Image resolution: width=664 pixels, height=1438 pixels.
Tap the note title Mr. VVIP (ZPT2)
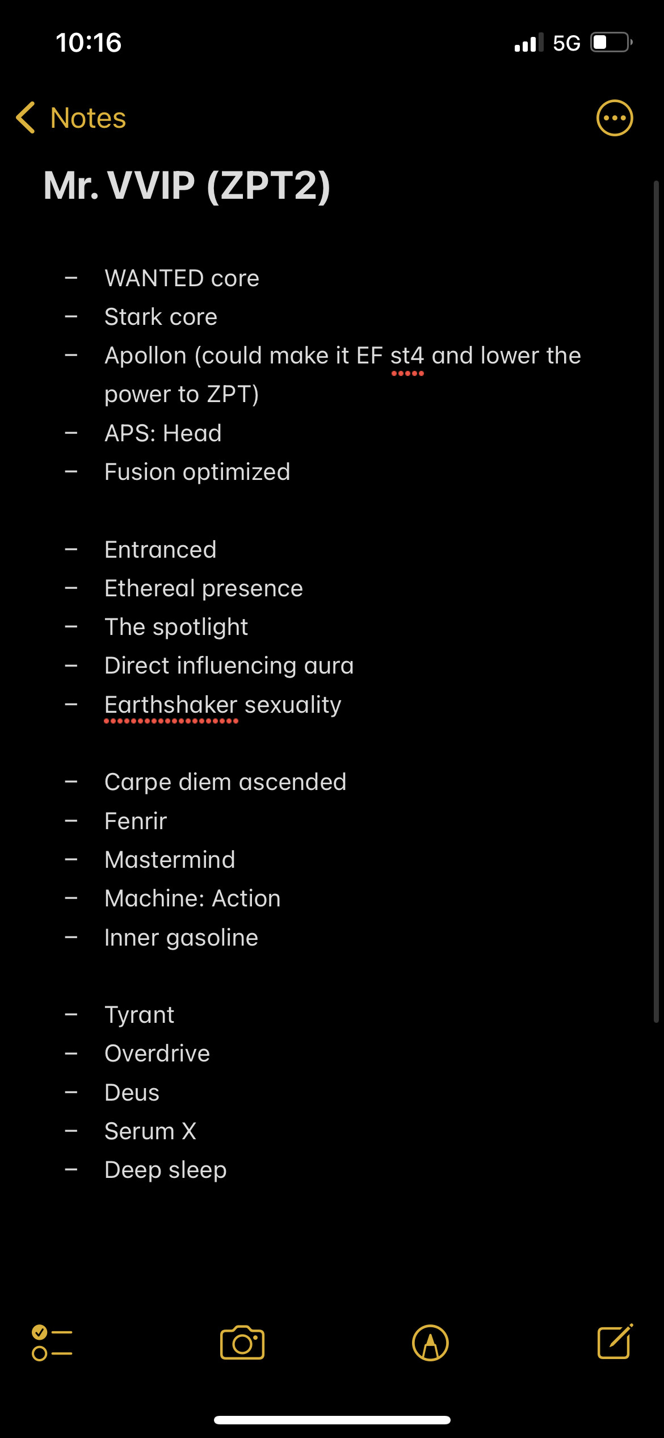tap(187, 185)
